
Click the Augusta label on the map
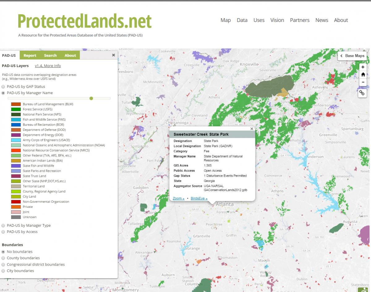pos(350,222)
